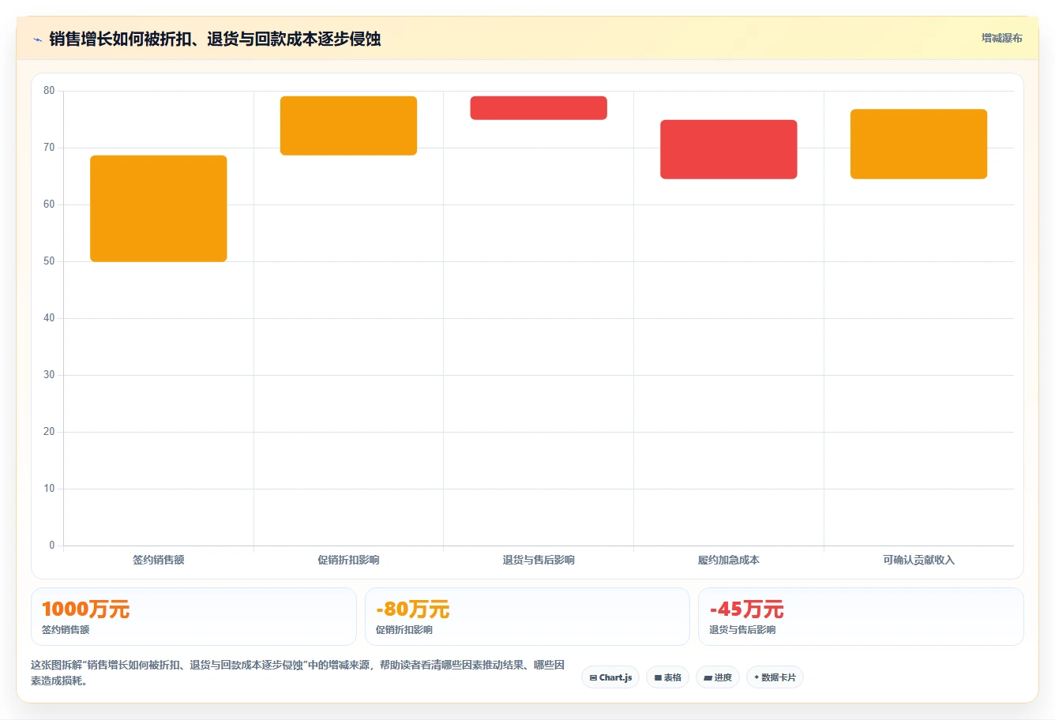The width and height of the screenshot is (1055, 720).
Task: Click the chart title 销售增长如何被折扣
Action: tap(215, 39)
